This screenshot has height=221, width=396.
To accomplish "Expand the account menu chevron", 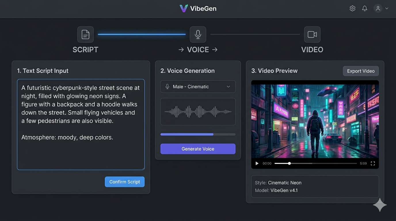I will [387, 8].
